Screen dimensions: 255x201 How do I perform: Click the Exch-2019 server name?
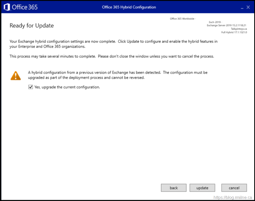point(215,22)
